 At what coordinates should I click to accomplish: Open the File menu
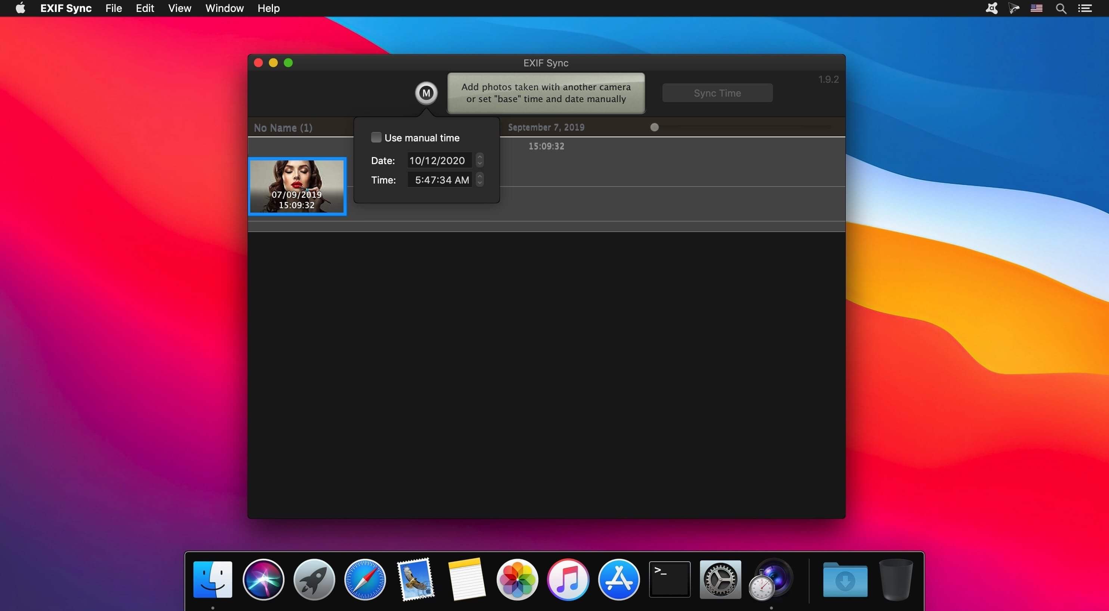tap(114, 8)
